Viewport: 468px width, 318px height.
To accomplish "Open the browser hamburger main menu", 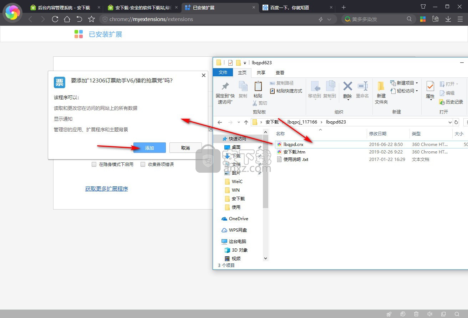I will point(460,19).
